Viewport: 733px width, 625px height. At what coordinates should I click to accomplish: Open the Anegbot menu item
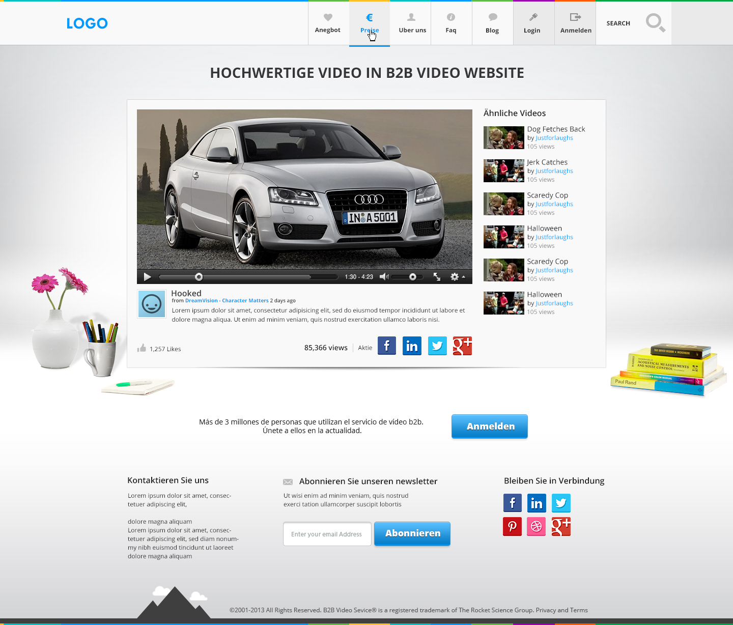[x=328, y=23]
